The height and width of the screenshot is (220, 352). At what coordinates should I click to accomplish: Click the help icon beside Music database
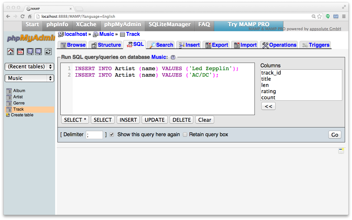click(x=173, y=57)
